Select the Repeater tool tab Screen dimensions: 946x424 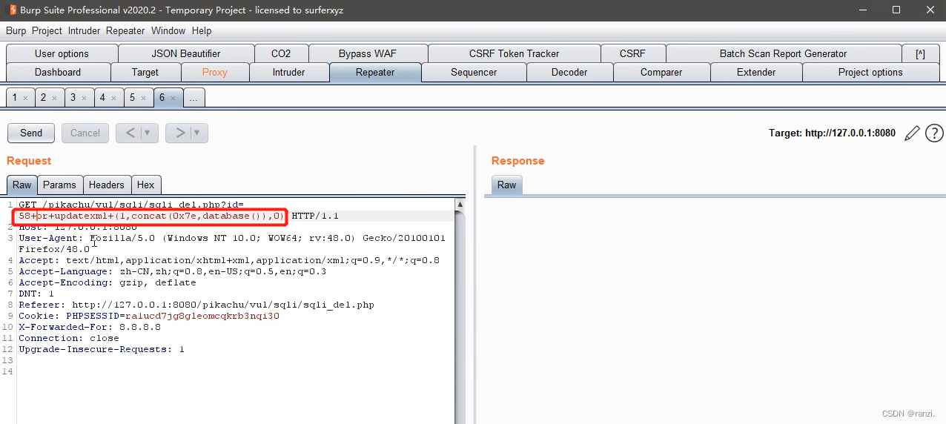click(375, 72)
